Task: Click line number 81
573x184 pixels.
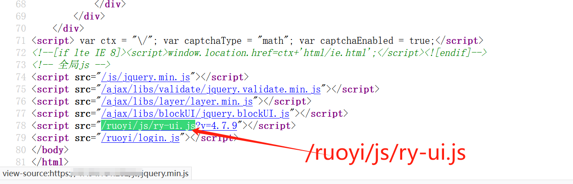Action: [21, 162]
